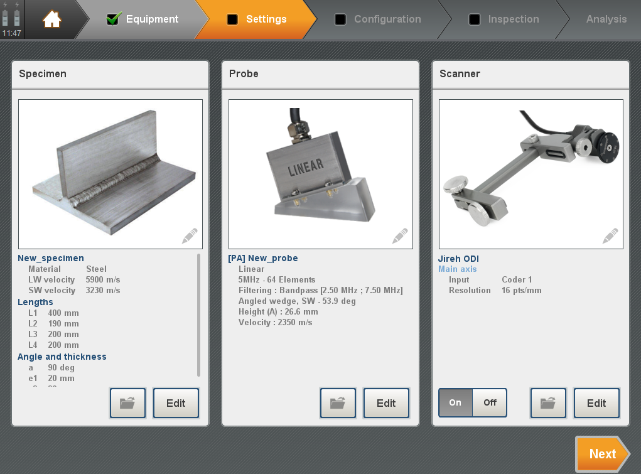Select the LINEAR probe image
The image size is (641, 474).
pos(320,175)
